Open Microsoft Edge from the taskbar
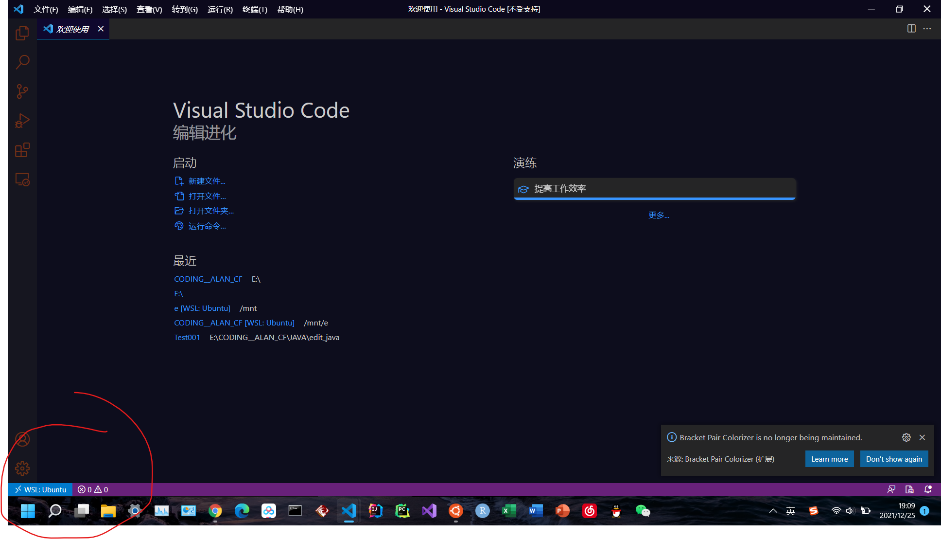 (242, 511)
